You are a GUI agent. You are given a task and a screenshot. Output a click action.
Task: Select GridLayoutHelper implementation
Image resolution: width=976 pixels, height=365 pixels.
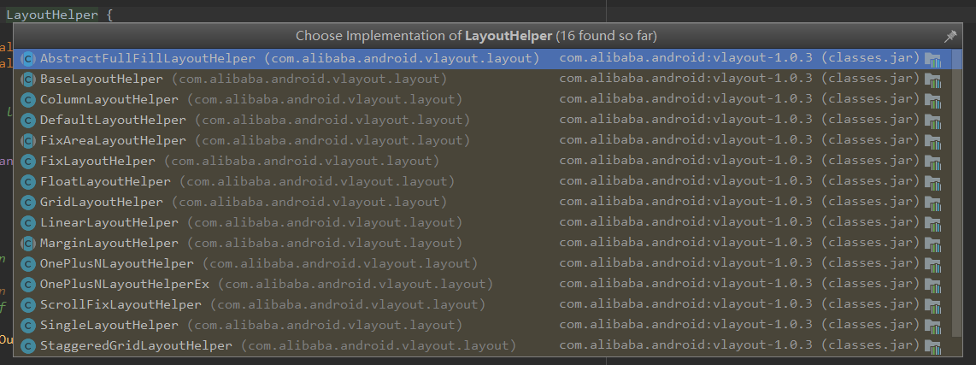[483, 203]
